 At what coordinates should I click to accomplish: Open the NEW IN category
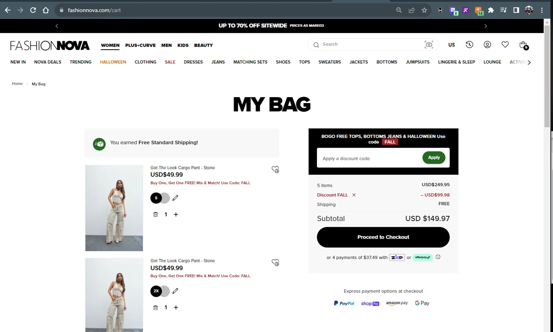pyautogui.click(x=18, y=62)
